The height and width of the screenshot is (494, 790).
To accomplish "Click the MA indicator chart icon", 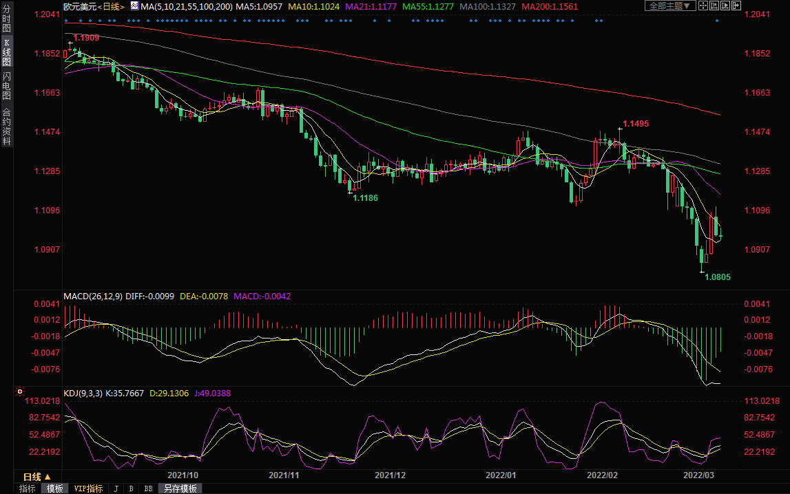I will (x=134, y=6).
